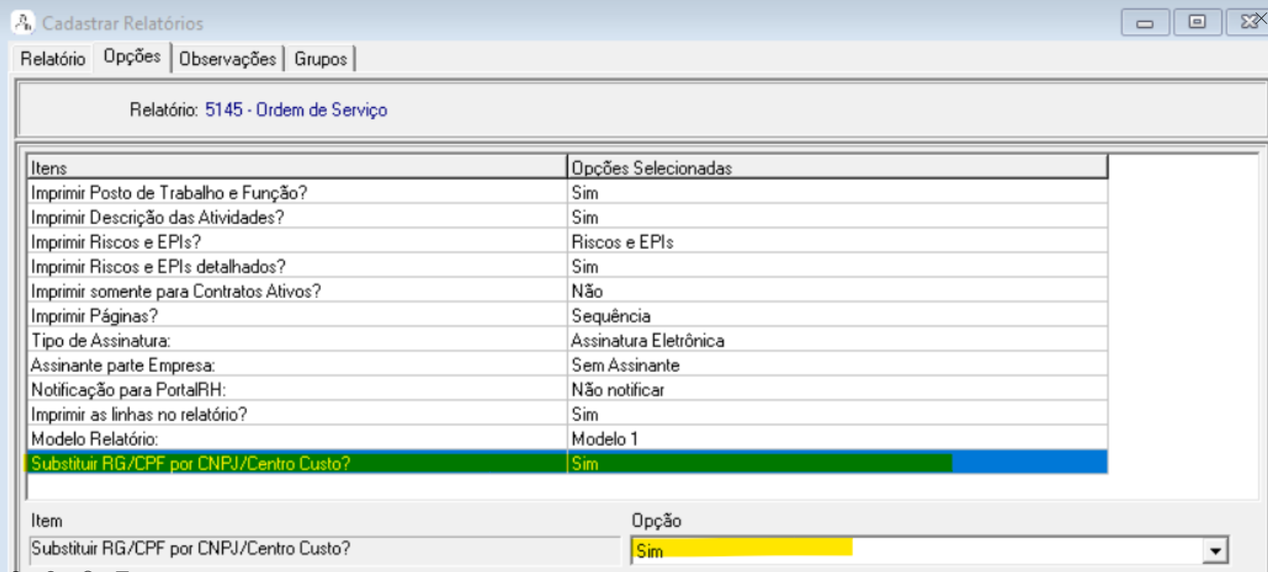The height and width of the screenshot is (572, 1268).
Task: Maximize the Cadastrar Relatórios window
Action: coord(1197,22)
